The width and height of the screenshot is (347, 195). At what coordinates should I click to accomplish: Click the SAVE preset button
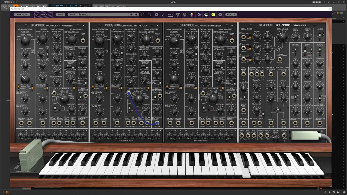pos(72,15)
